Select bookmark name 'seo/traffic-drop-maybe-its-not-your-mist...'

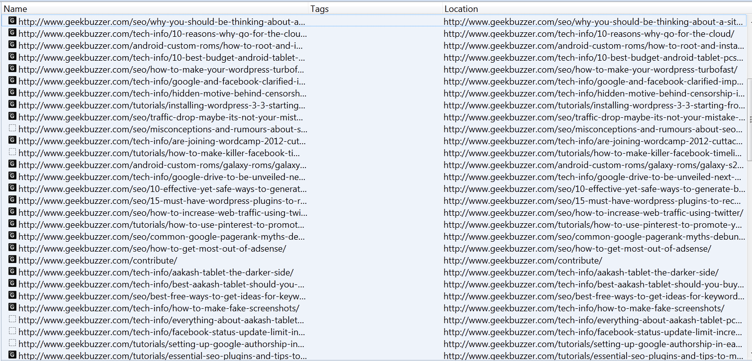tap(161, 117)
